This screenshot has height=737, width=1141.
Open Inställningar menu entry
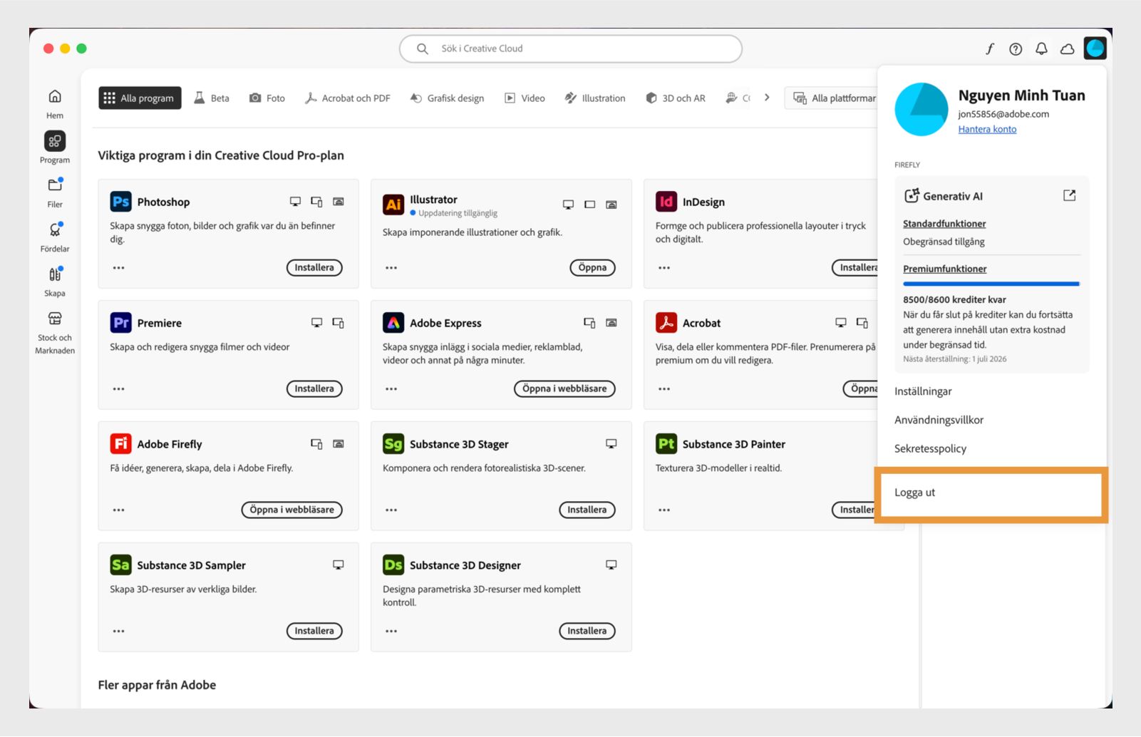tap(923, 391)
